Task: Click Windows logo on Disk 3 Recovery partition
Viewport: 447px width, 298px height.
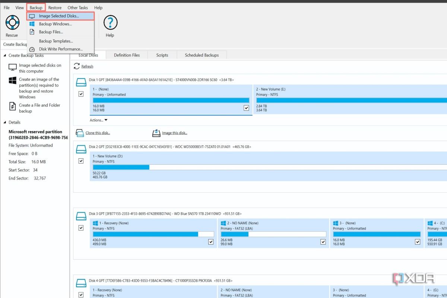Action: tap(96, 223)
